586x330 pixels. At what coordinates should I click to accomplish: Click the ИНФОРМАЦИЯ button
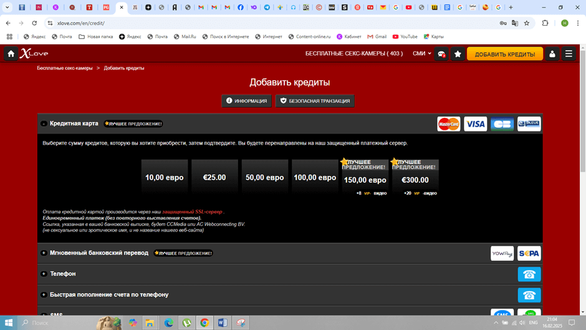click(x=247, y=100)
